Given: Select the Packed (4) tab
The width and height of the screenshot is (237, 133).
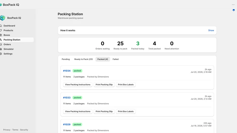Looking at the screenshot, I should tap(103, 59).
